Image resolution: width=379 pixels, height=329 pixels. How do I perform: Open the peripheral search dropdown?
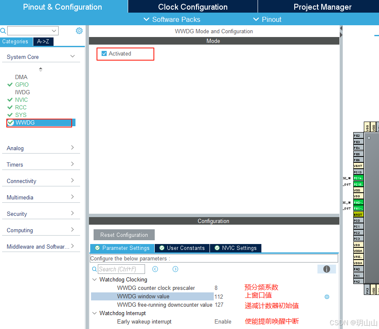54,31
